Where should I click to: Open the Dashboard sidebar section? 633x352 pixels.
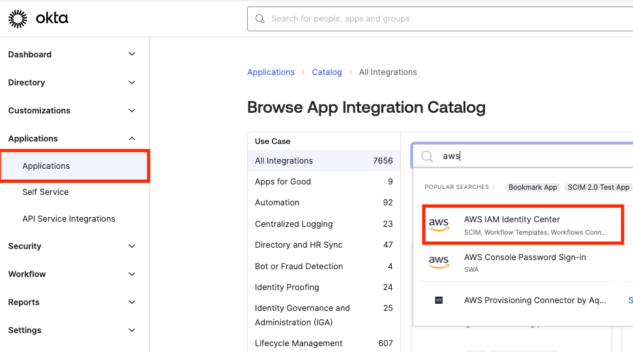30,55
